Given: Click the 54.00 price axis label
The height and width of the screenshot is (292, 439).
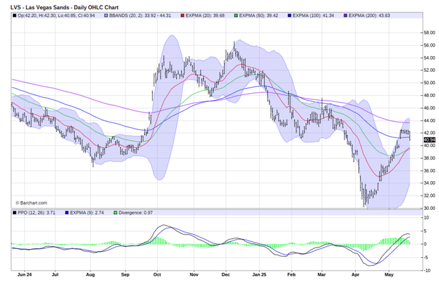Looking at the screenshot, I should [429, 58].
